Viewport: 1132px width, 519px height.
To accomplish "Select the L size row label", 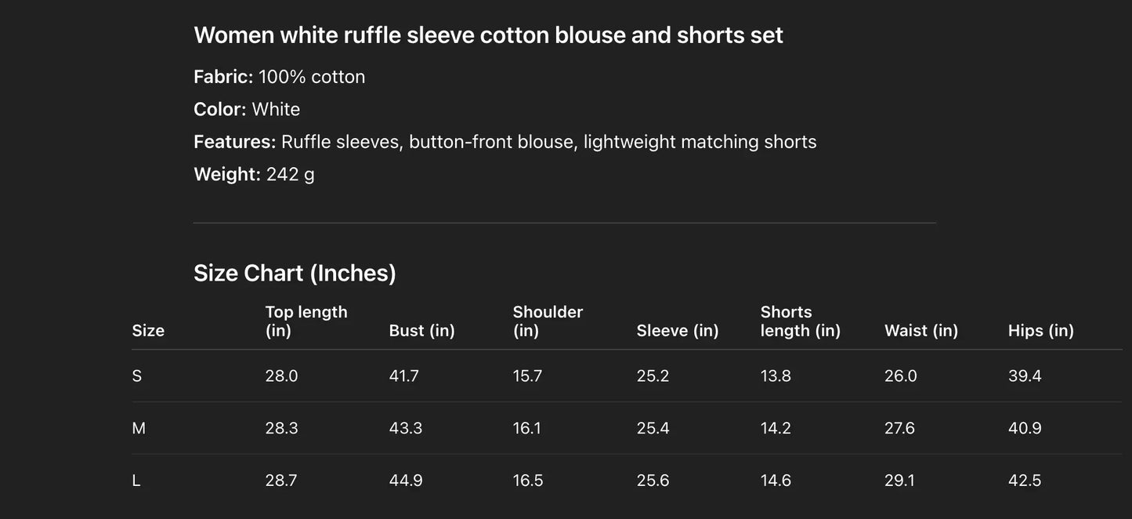I will coord(136,481).
